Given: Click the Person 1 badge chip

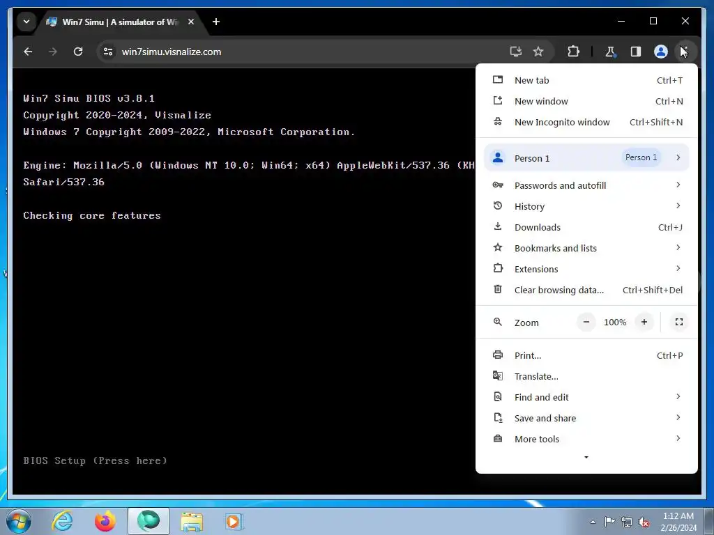Looking at the screenshot, I should (x=641, y=157).
